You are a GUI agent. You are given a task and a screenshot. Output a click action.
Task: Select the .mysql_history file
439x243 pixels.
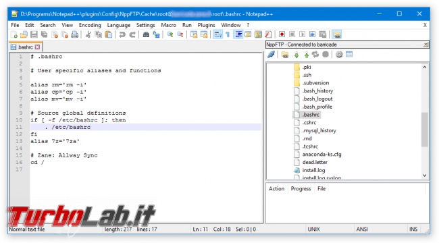click(319, 130)
